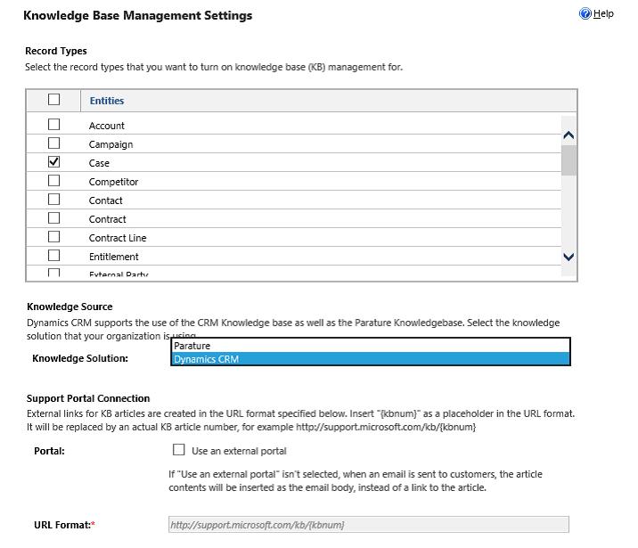Click the Knowledge Source section heading

[70, 307]
